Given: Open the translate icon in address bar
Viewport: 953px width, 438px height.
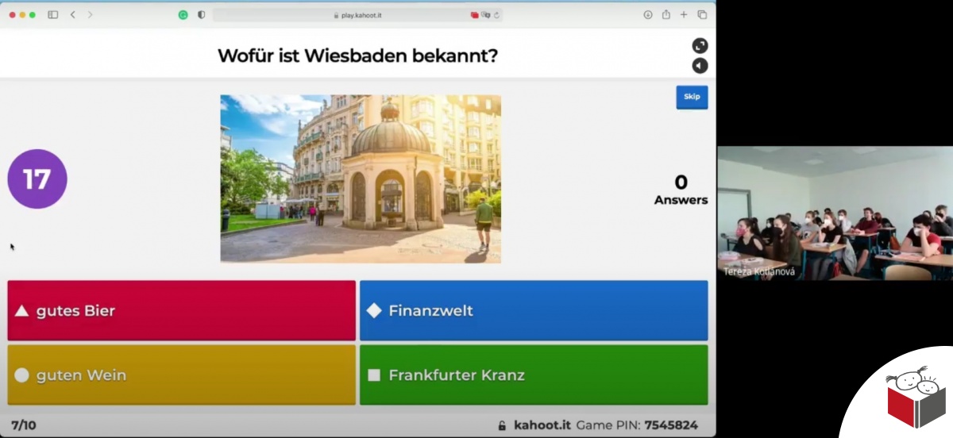Looking at the screenshot, I should (485, 14).
